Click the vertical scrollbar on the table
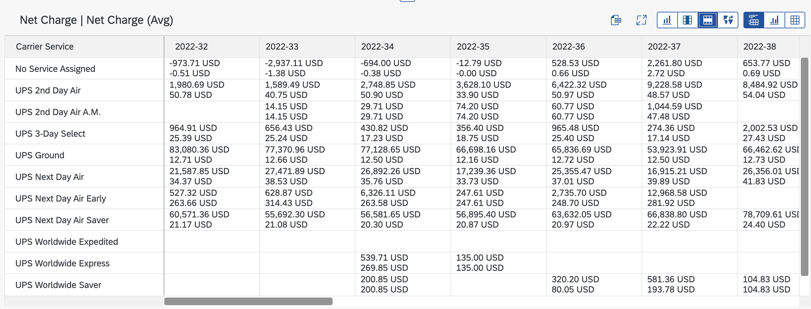Image resolution: width=811 pixels, height=309 pixels. (x=805, y=167)
